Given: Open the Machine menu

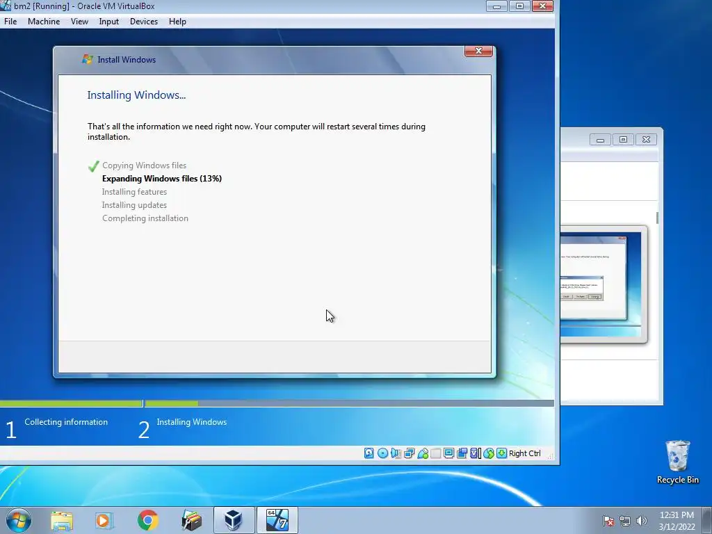Looking at the screenshot, I should pos(44,22).
